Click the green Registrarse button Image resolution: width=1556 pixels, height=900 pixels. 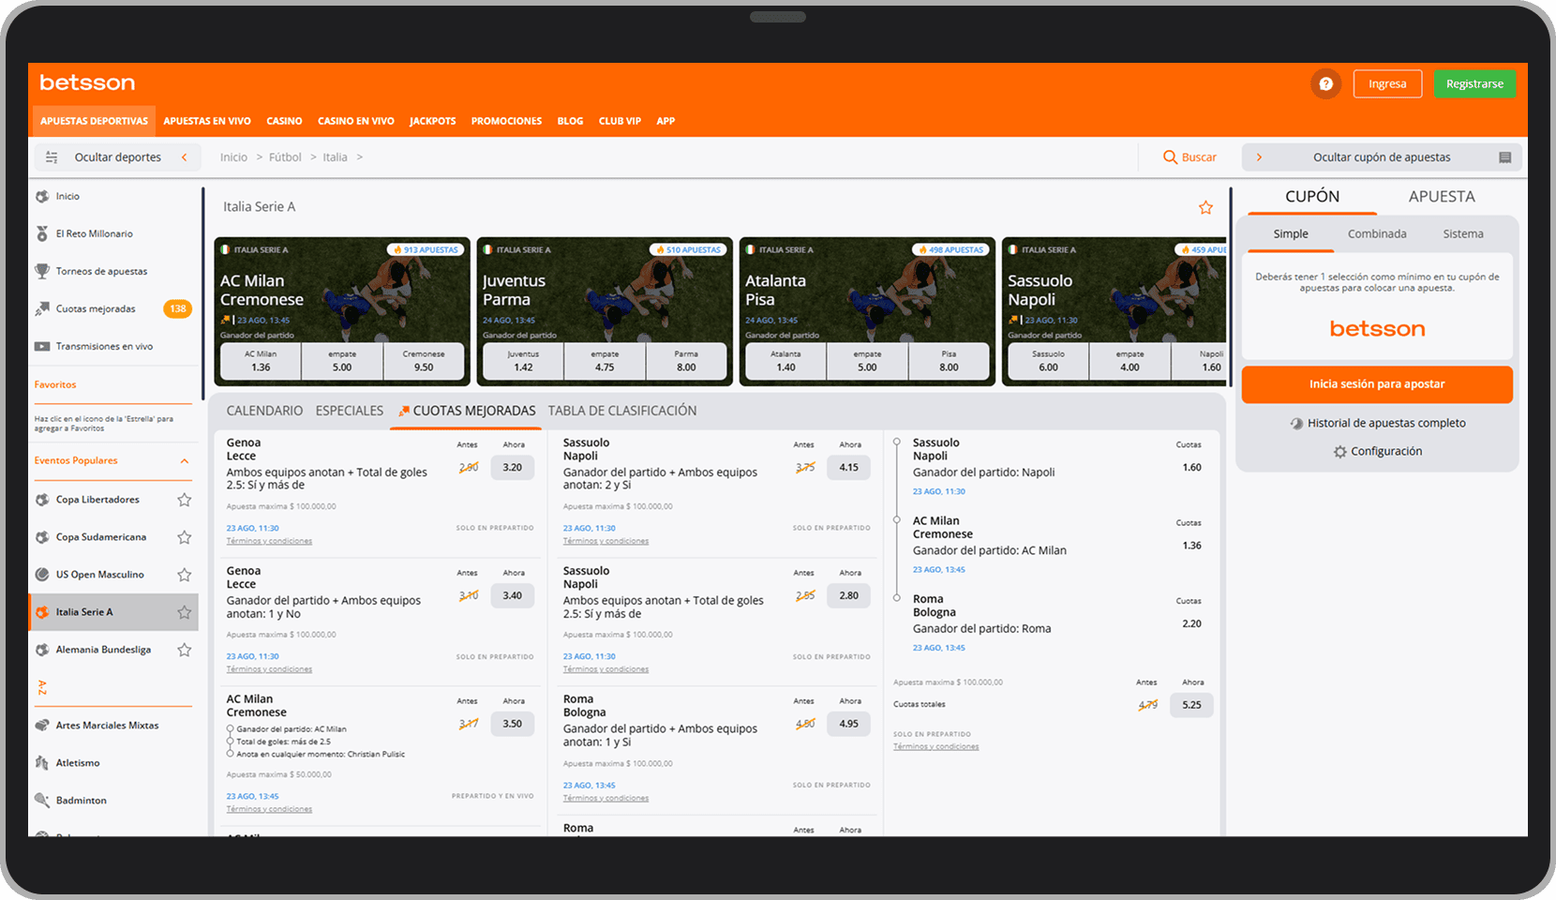(x=1474, y=83)
